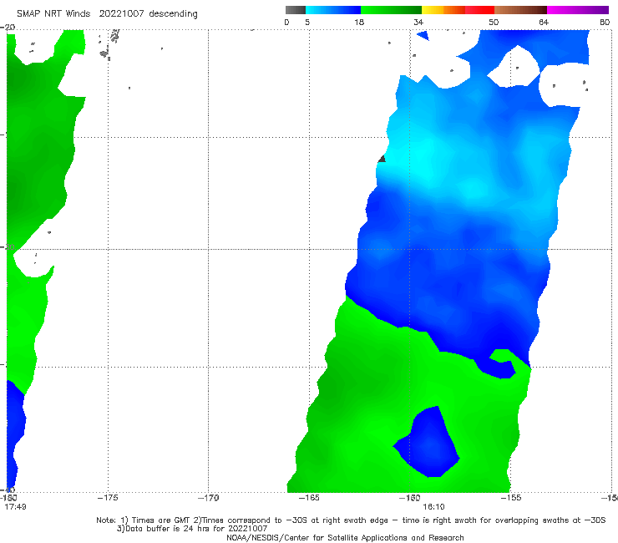Click the swath time label '16:10'
This screenshot has height=543, width=618.
click(433, 507)
